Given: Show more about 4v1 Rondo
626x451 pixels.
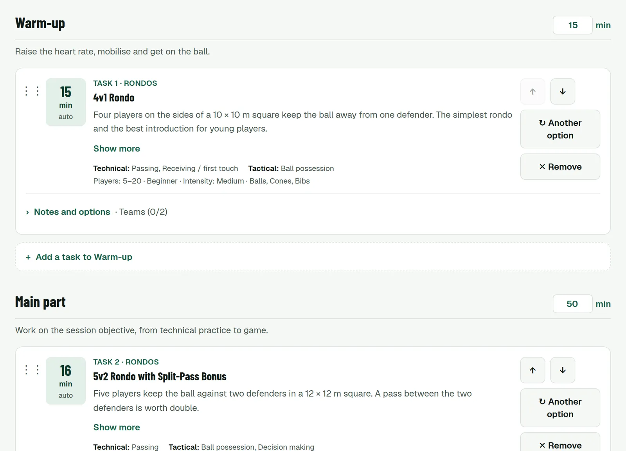Looking at the screenshot, I should 117,149.
